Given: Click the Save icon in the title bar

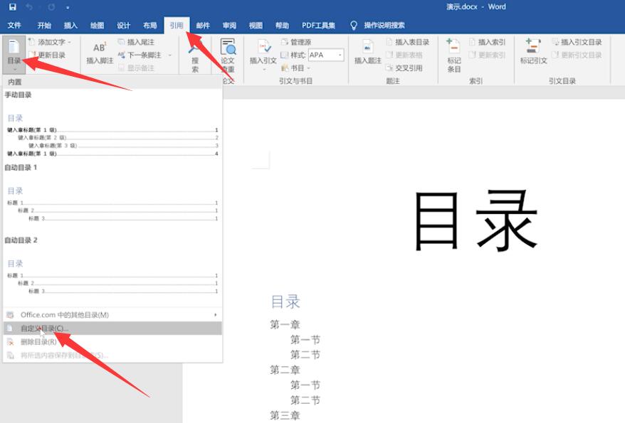Looking at the screenshot, I should tap(12, 7).
